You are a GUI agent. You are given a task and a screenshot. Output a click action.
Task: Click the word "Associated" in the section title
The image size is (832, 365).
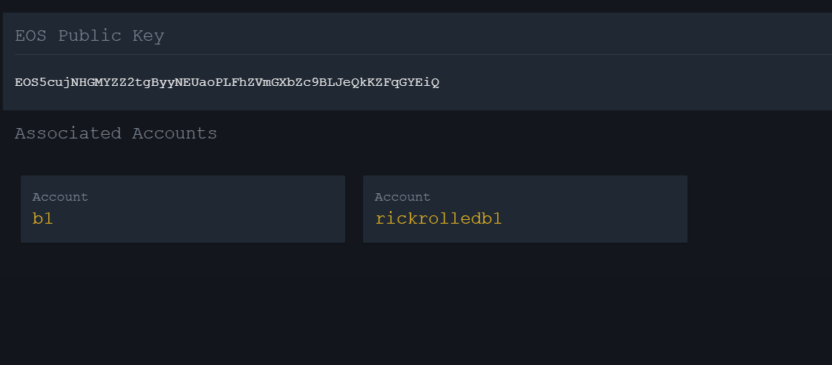(x=68, y=133)
